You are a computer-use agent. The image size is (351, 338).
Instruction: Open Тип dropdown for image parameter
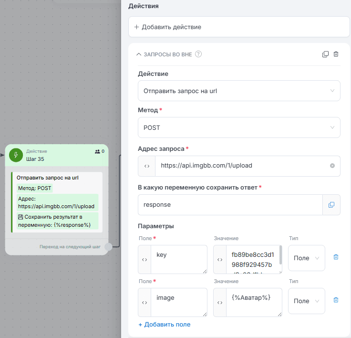tap(307, 301)
